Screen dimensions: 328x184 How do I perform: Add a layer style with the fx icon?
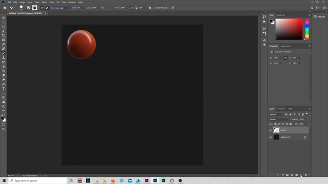(283, 175)
